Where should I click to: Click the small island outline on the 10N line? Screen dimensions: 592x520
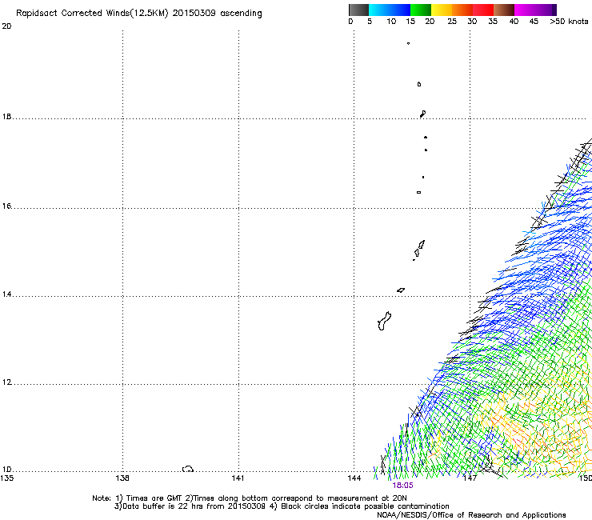coord(188,469)
